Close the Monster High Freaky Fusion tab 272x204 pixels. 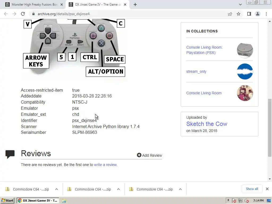click(62, 5)
